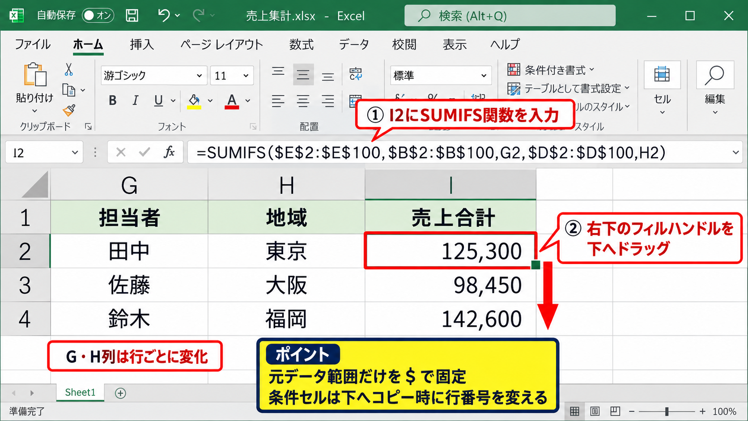Open the 挿入 ribbon tab
This screenshot has height=421, width=748.
click(142, 44)
